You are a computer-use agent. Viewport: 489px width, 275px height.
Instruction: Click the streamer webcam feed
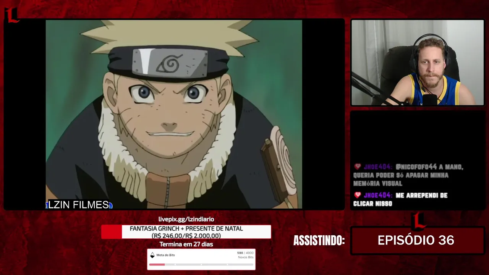coord(418,63)
